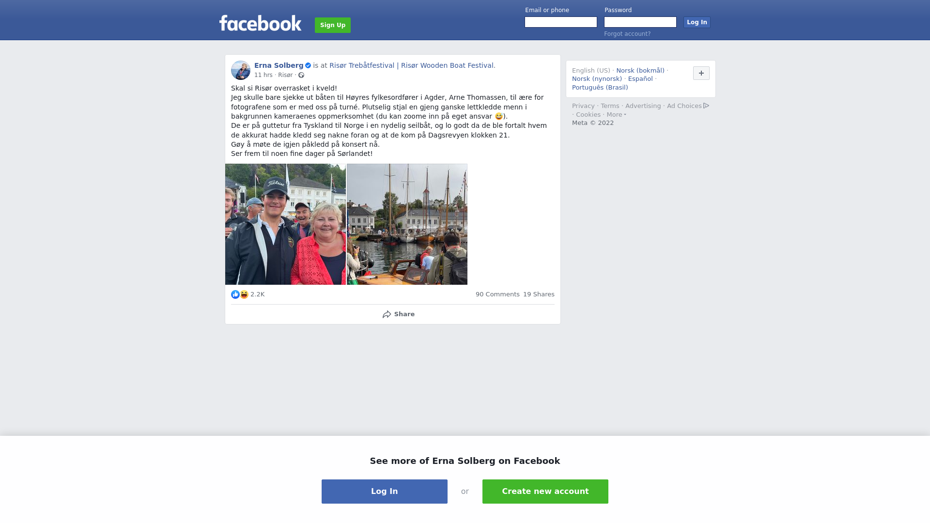
Task: Focus the Password input field
Action: tap(640, 22)
